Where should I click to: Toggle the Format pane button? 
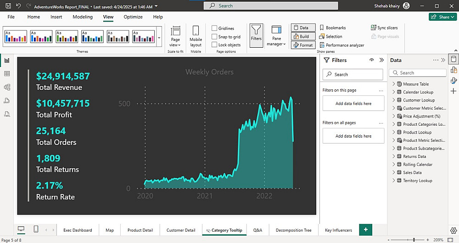coord(303,45)
